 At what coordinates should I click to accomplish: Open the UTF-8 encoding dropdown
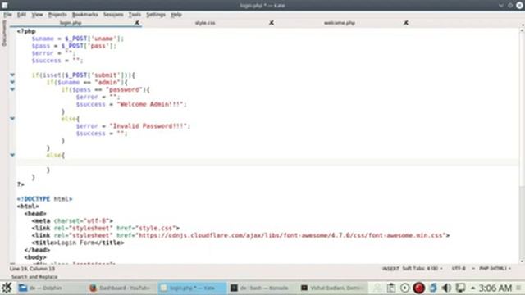tap(462, 269)
